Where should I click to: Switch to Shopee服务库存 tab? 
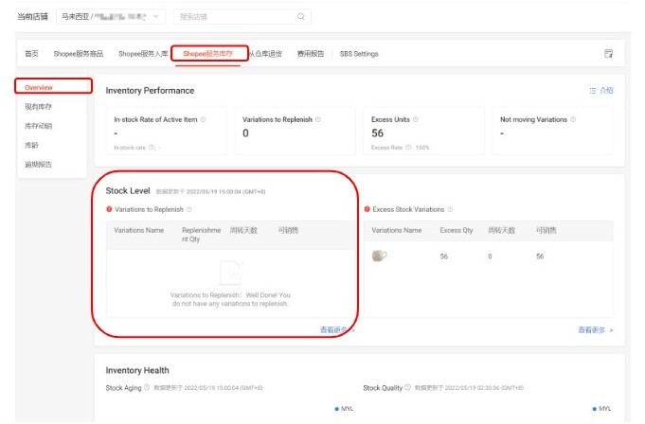[207, 54]
